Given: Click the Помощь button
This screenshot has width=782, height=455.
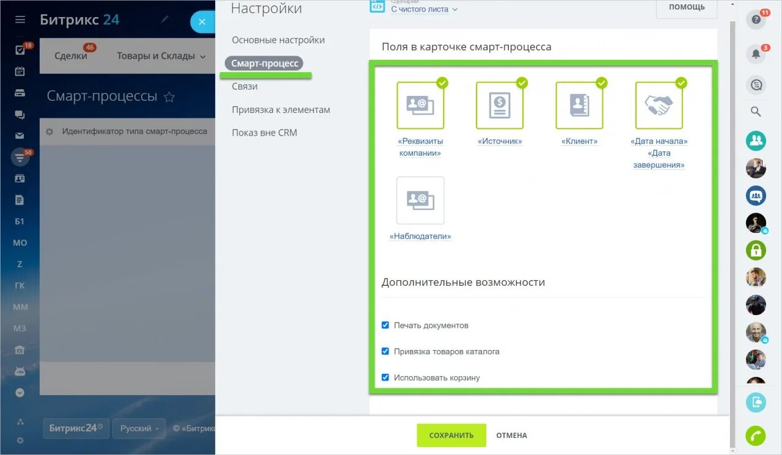Looking at the screenshot, I should (687, 7).
